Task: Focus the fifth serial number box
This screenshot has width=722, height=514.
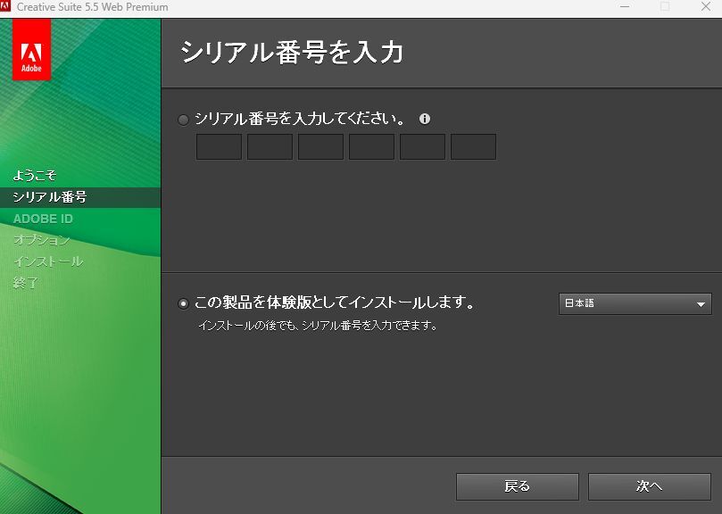Action: point(422,147)
